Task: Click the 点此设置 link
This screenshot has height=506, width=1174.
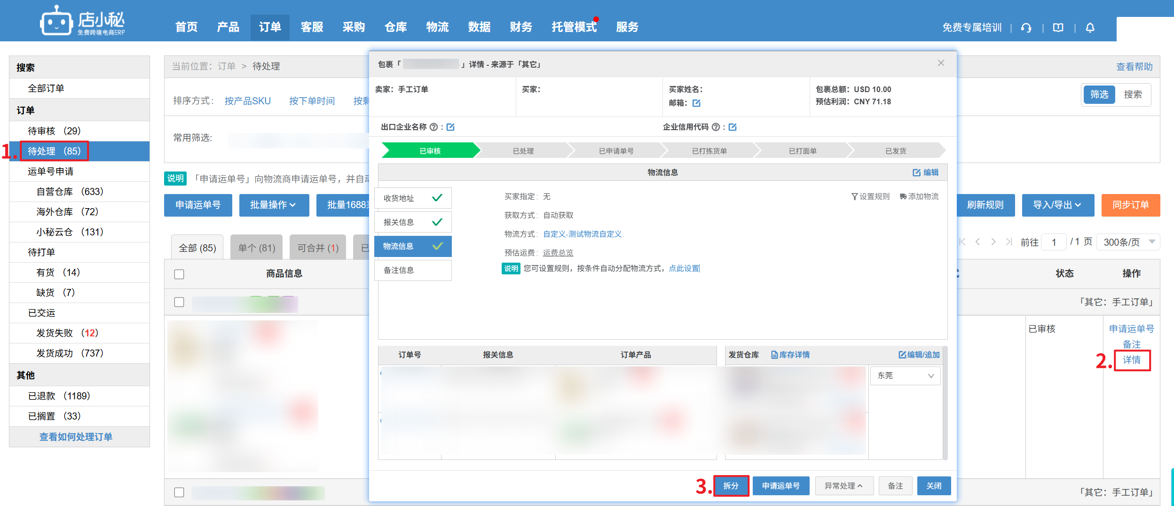Action: point(684,269)
